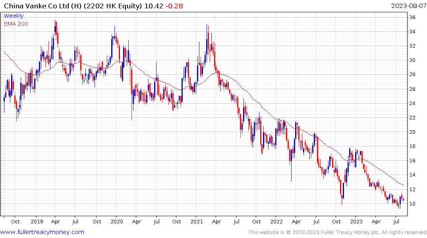427x238 pixels.
Task: Click the left start of the EMA 200 line
Action: coord(4,52)
